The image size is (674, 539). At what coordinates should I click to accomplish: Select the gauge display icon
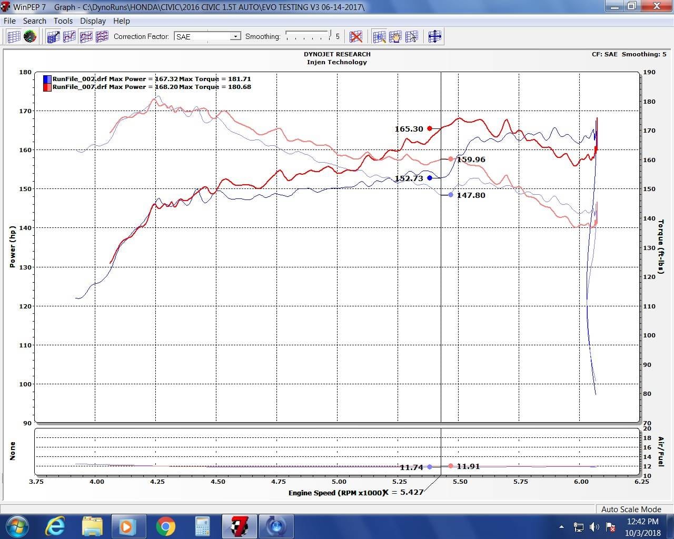pyautogui.click(x=30, y=36)
